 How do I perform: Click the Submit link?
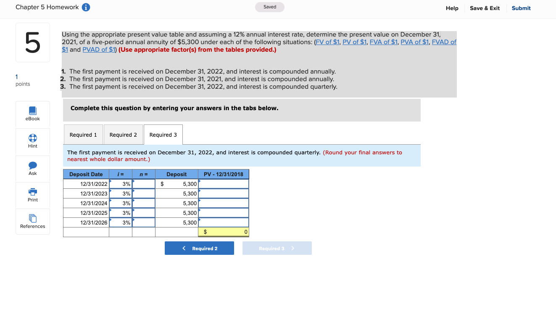pos(521,8)
